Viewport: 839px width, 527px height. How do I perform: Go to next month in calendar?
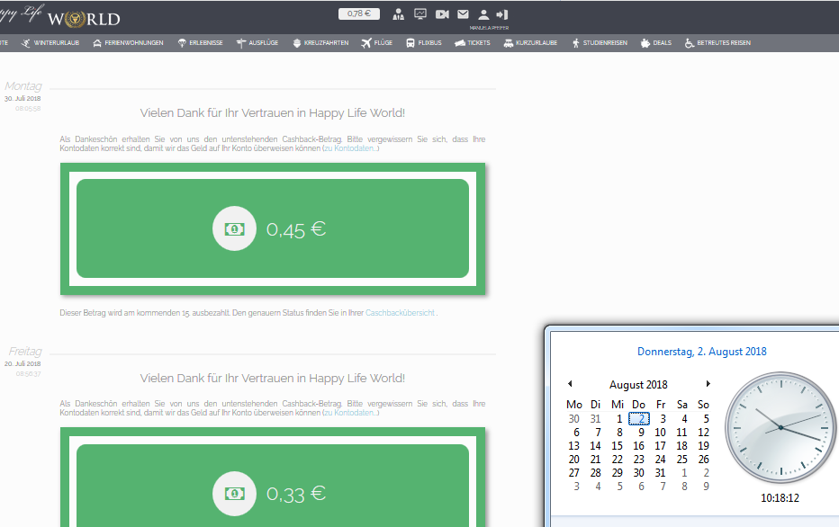[708, 384]
